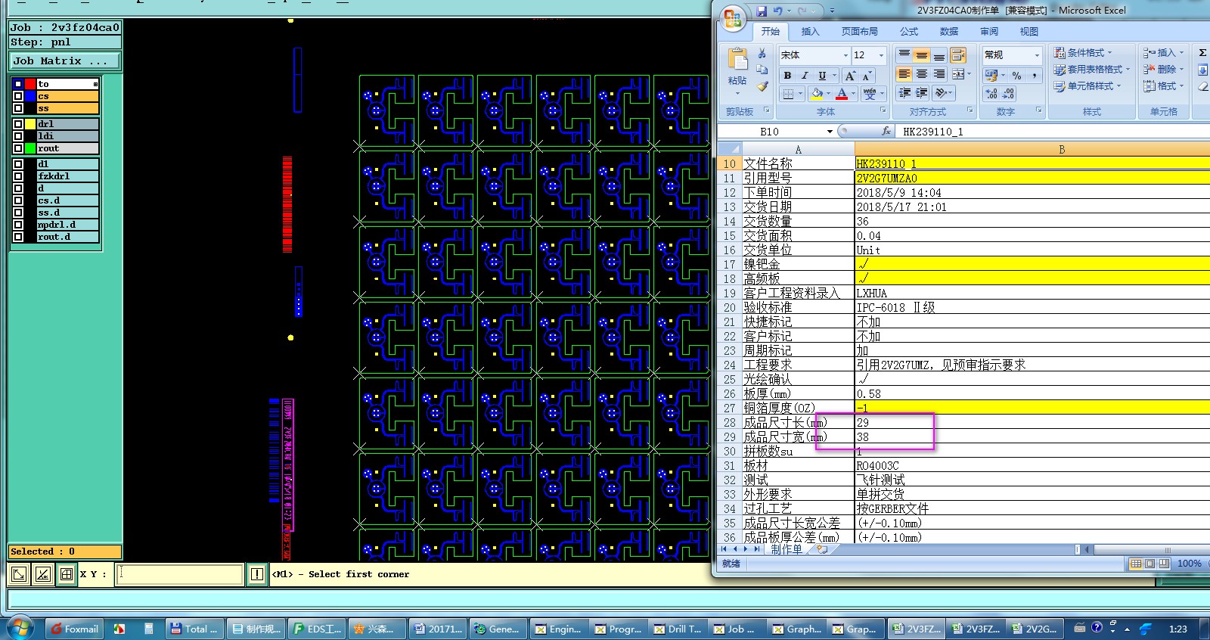The width and height of the screenshot is (1210, 640).
Task: Click the middle align icon
Action: [922, 55]
